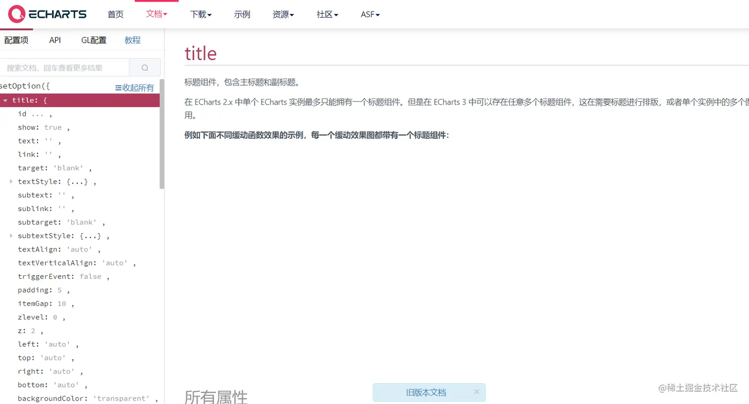Open the ASF dropdown menu
Screen dimensions: 749x404
(370, 14)
